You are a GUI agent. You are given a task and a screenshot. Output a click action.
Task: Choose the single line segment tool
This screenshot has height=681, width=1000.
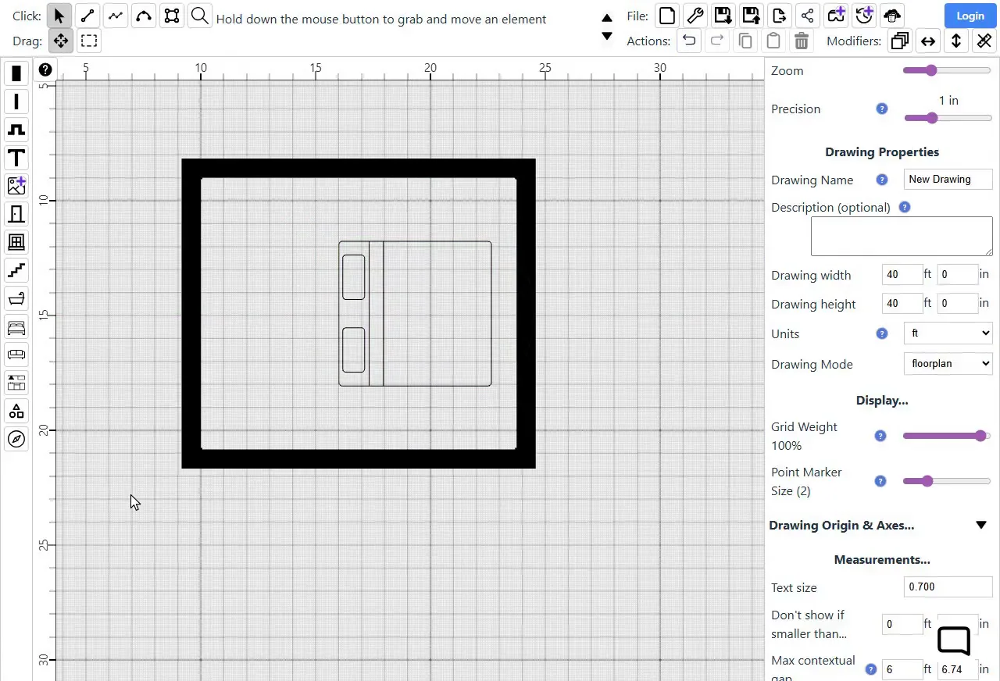(x=87, y=16)
